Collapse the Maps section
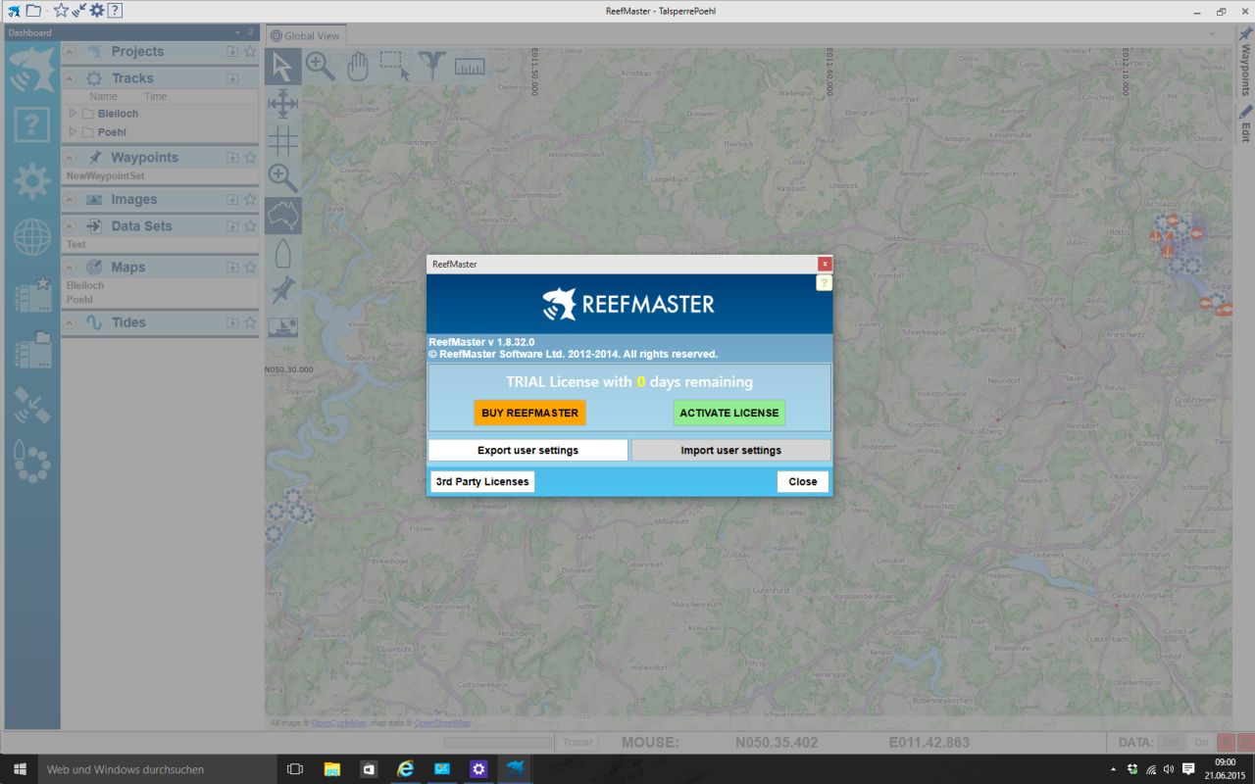The height and width of the screenshot is (784, 1255). (71, 268)
